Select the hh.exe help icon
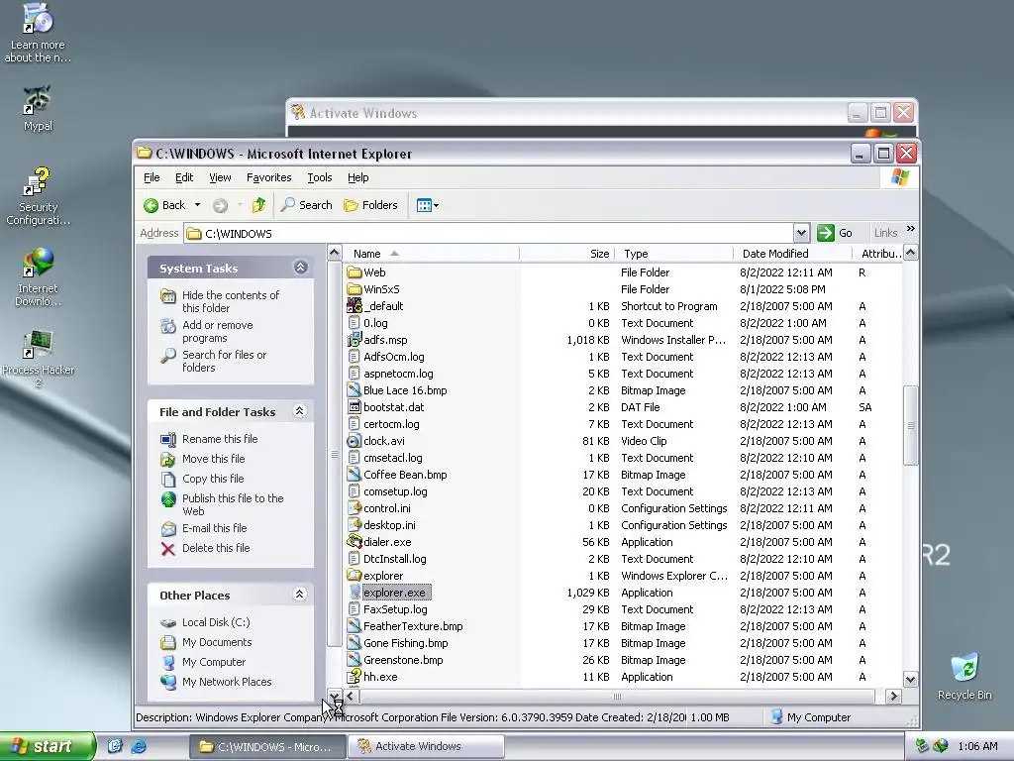The height and width of the screenshot is (761, 1014). tap(354, 677)
